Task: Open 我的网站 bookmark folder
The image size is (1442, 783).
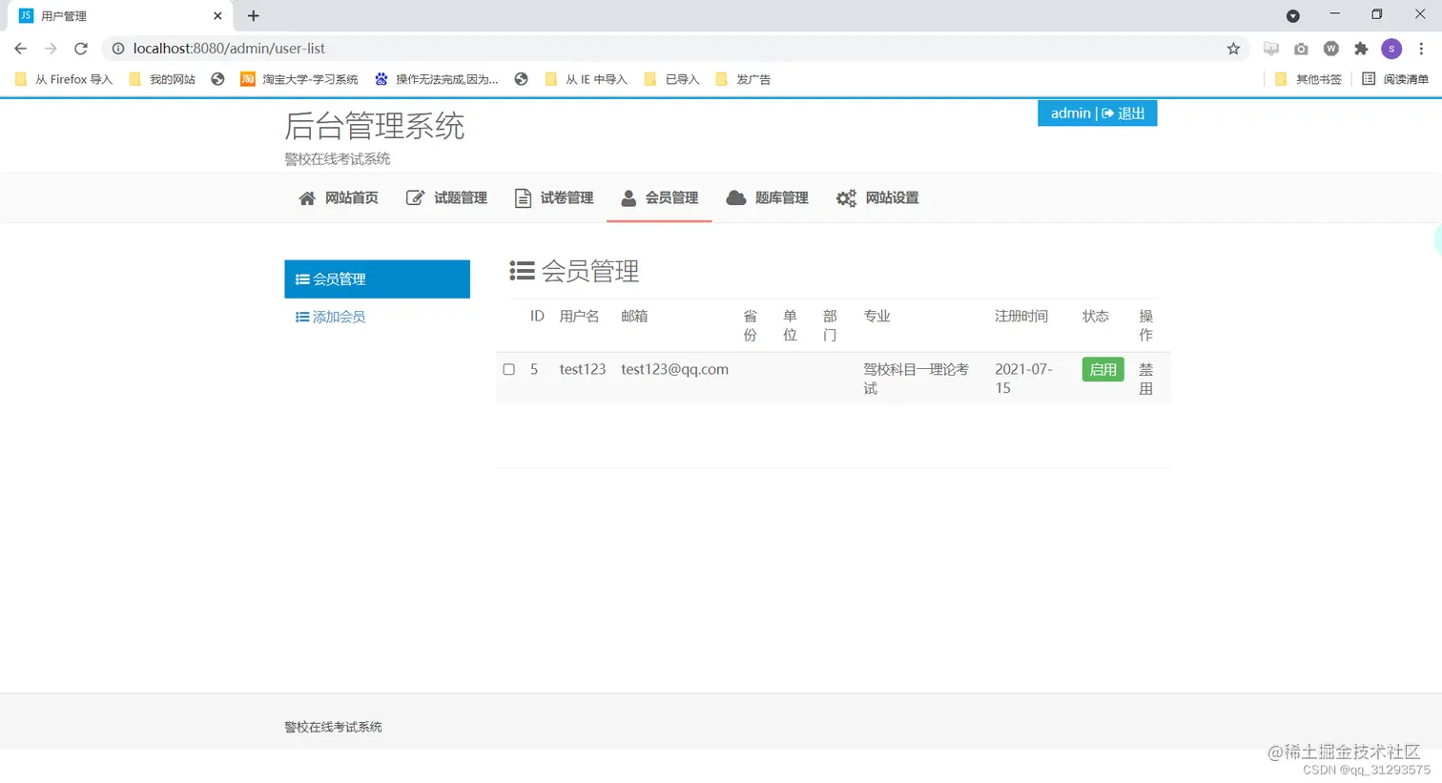Action: pyautogui.click(x=162, y=79)
